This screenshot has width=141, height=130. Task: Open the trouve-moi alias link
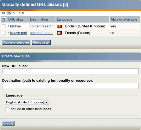coord(18,33)
